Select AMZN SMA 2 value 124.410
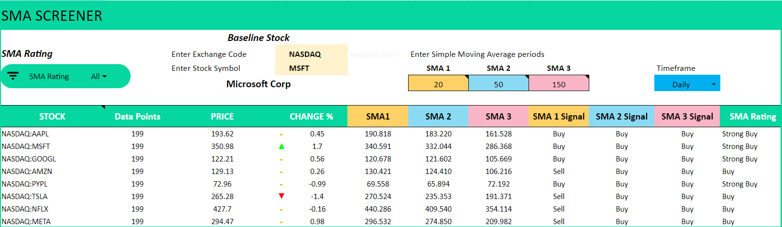Image resolution: width=782 pixels, height=227 pixels. pos(438,171)
